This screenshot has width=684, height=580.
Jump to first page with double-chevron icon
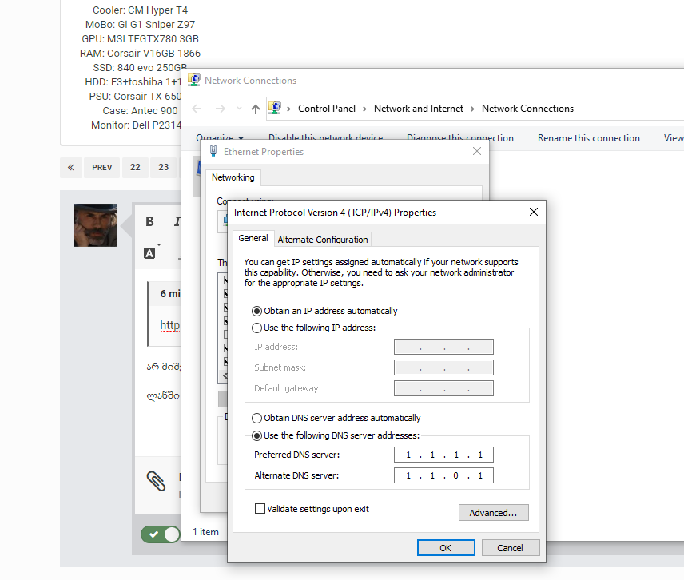70,168
